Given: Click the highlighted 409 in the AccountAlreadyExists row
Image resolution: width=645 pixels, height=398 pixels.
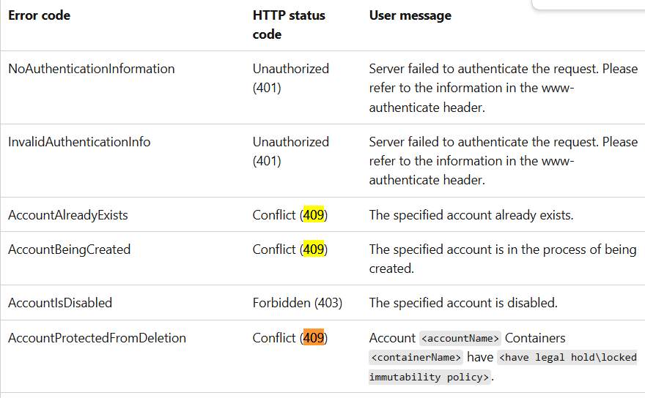Looking at the screenshot, I should click(314, 215).
